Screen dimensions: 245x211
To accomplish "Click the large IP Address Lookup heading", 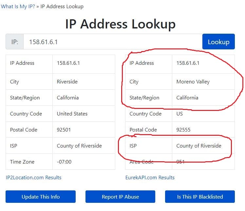I will point(120,24).
